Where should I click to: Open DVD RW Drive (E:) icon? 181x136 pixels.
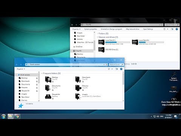(x=101, y=49)
